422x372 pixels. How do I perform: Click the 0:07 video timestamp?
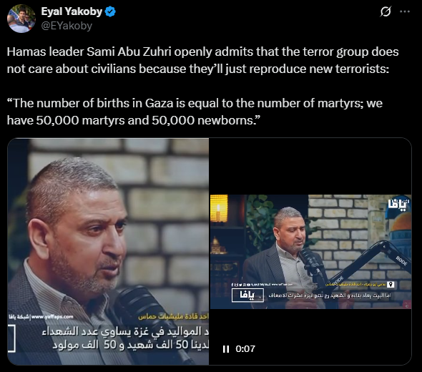[x=245, y=349]
